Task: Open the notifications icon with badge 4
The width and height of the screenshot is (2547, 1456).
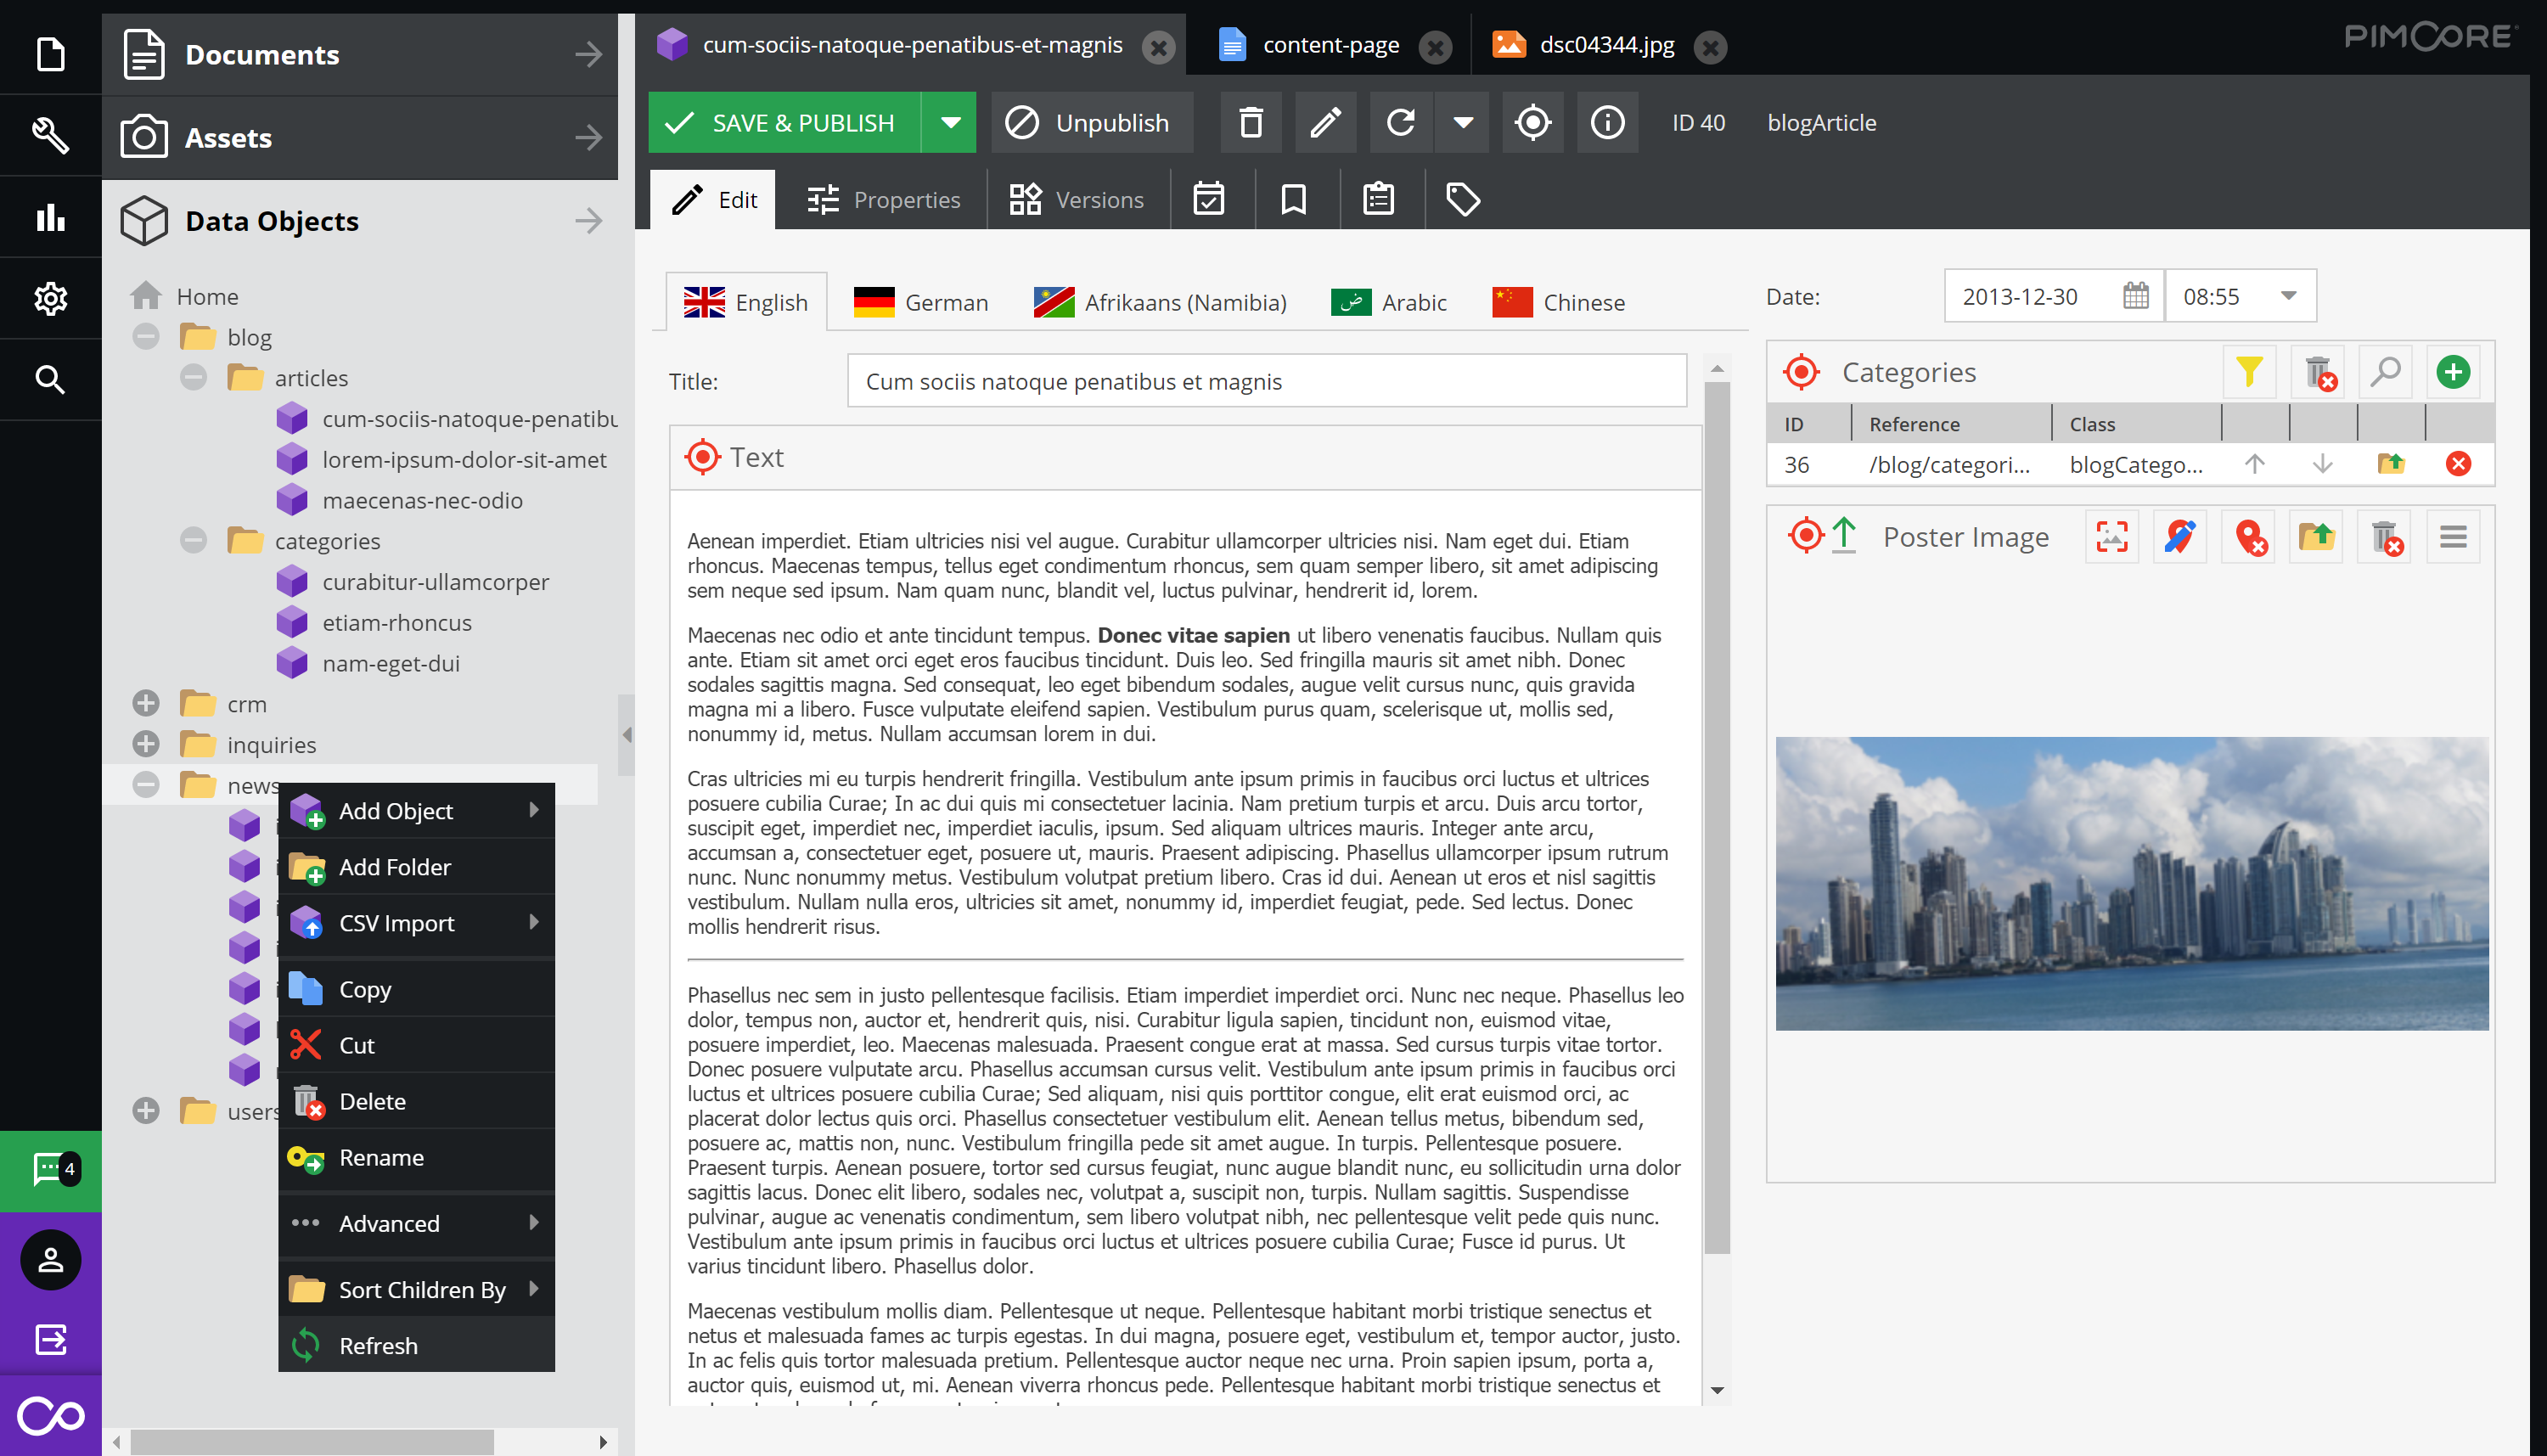Action: tap(50, 1169)
